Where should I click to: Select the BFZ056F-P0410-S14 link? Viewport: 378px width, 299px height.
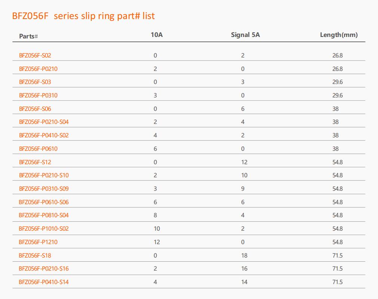(x=44, y=282)
